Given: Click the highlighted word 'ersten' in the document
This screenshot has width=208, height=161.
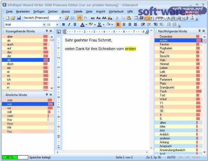Looking at the screenshot, I should point(131,49).
